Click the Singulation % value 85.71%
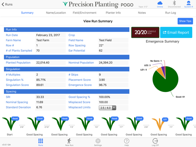Screen dimensions: 196x147 coord(50,80)
